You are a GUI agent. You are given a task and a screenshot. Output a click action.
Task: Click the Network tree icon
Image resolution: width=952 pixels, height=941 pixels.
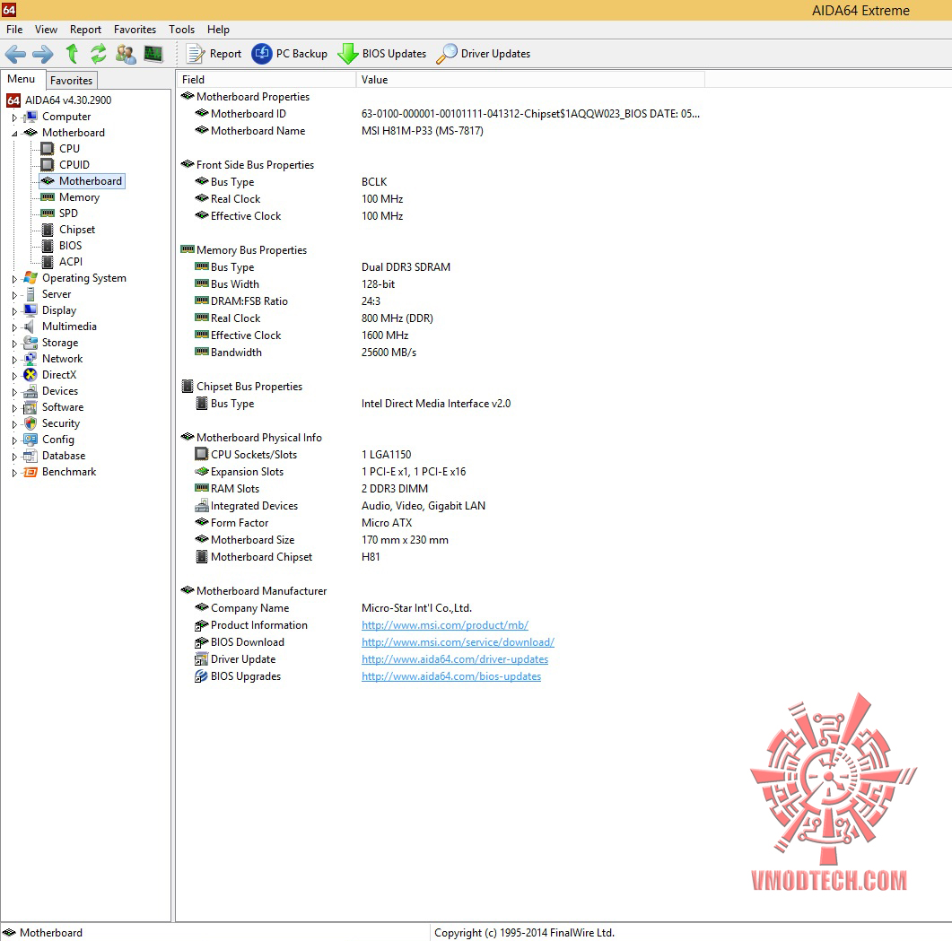tap(31, 359)
